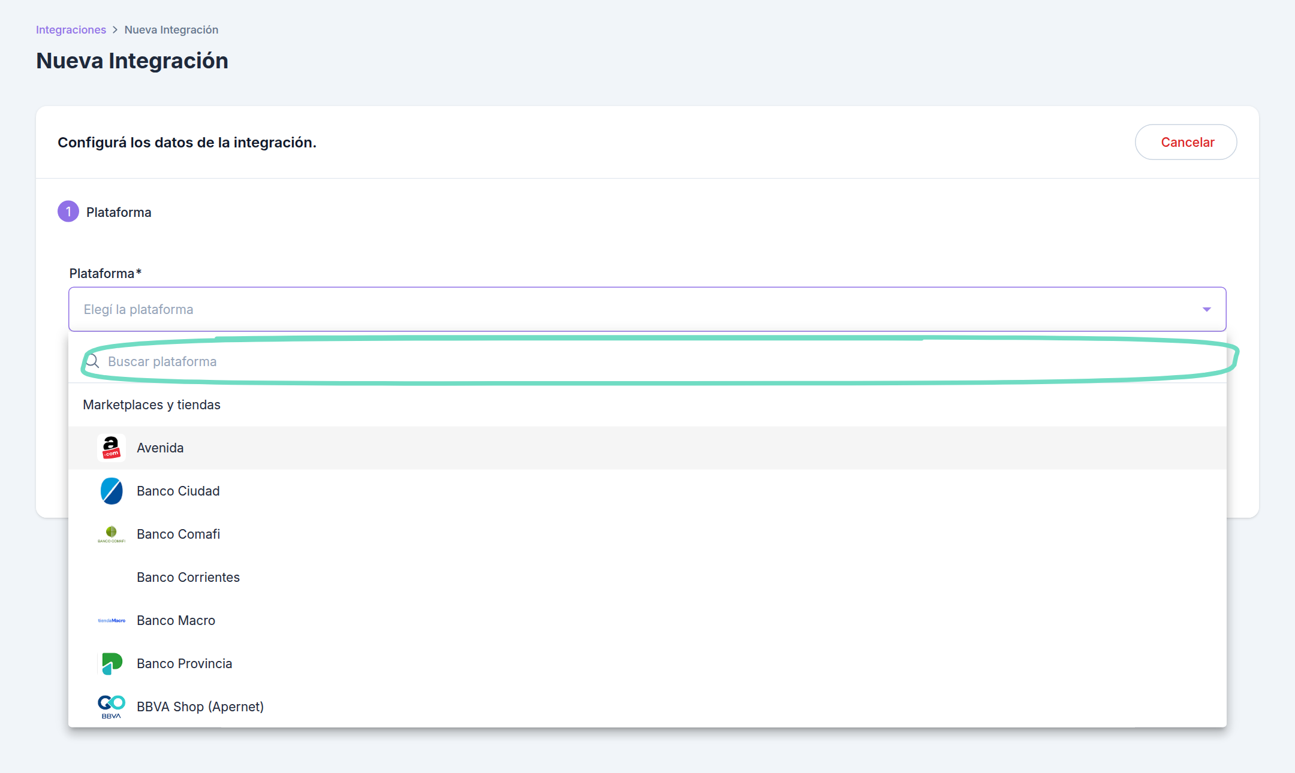Click the step 1 Plataforma badge
This screenshot has width=1295, height=773.
tap(68, 212)
